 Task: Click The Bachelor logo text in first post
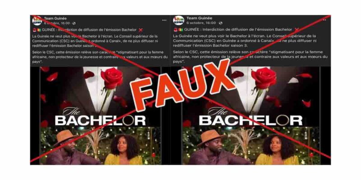(x=100, y=117)
